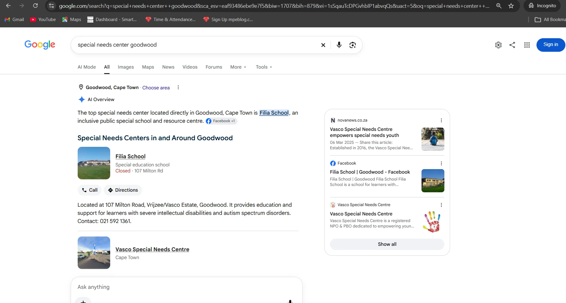Click the Sign in button
This screenshot has width=566, height=303.
pyautogui.click(x=551, y=45)
